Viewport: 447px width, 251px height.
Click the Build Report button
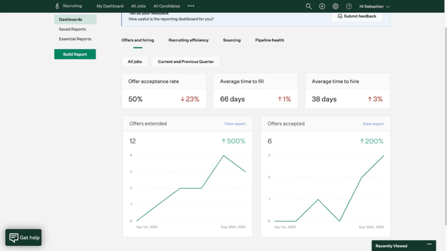75,54
